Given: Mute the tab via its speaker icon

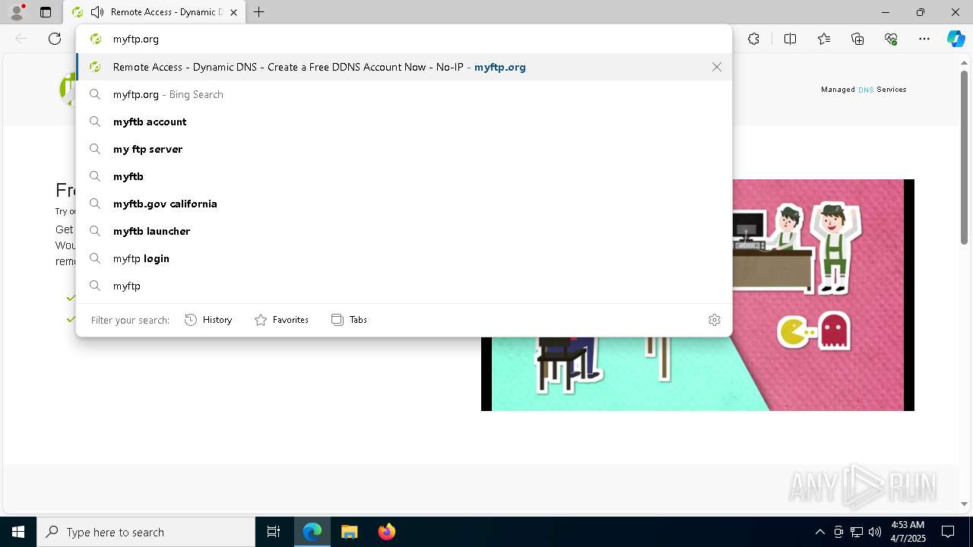Looking at the screenshot, I should (x=97, y=12).
